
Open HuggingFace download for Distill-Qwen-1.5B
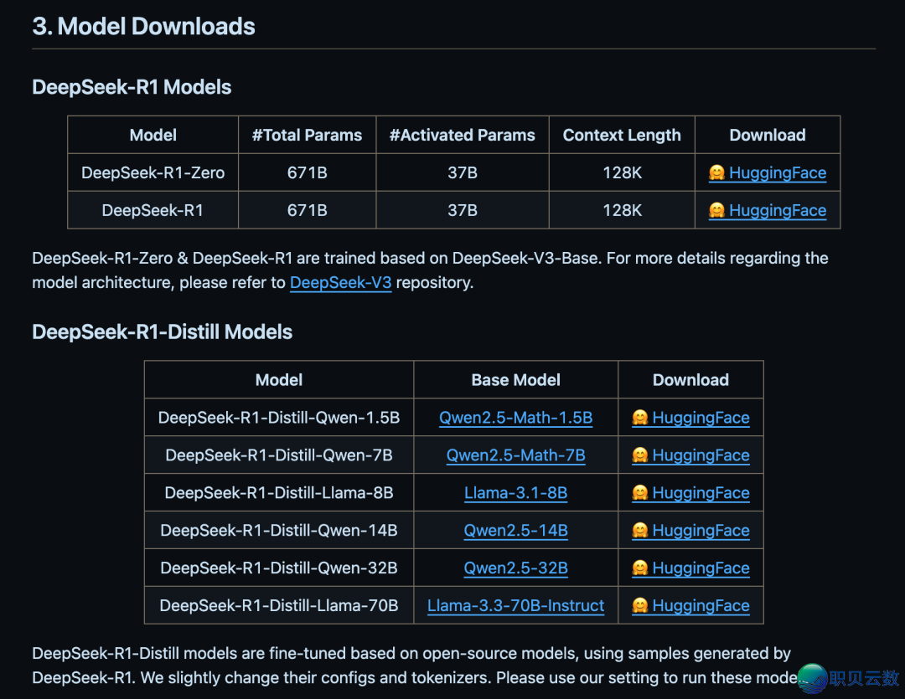(690, 418)
